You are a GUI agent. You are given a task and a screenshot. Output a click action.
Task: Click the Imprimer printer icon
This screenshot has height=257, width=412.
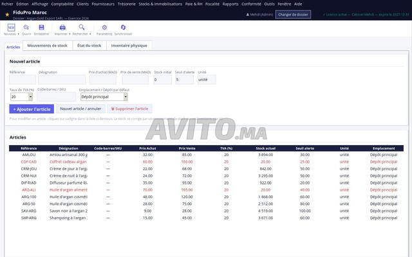(62, 27)
